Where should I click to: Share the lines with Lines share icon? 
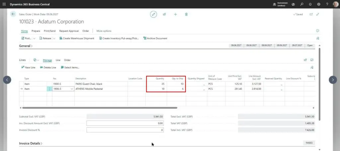(x=305, y=60)
